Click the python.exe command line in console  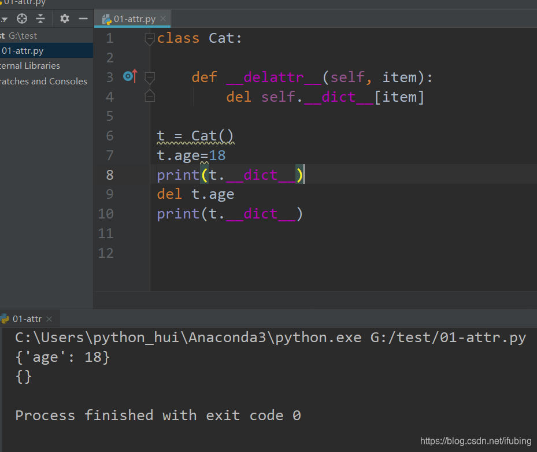pos(271,338)
